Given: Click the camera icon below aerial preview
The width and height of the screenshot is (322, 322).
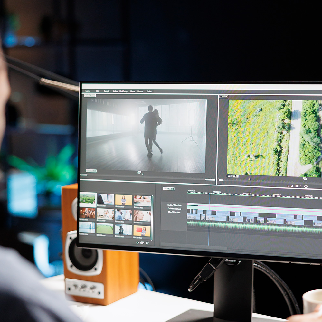Looking at the screenshot, I should click(x=305, y=179).
